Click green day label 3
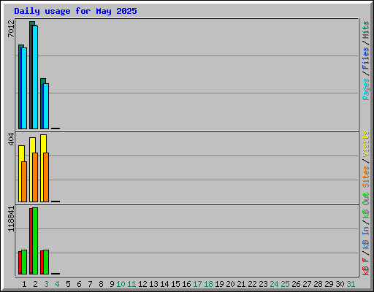This screenshot has width=374, height=292. click(x=46, y=284)
